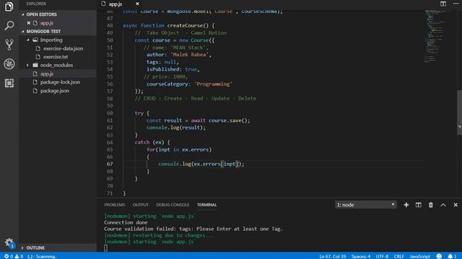This screenshot has width=462, height=259.
Task: Change encoding via UTF-8 status item
Action: coord(382,256)
